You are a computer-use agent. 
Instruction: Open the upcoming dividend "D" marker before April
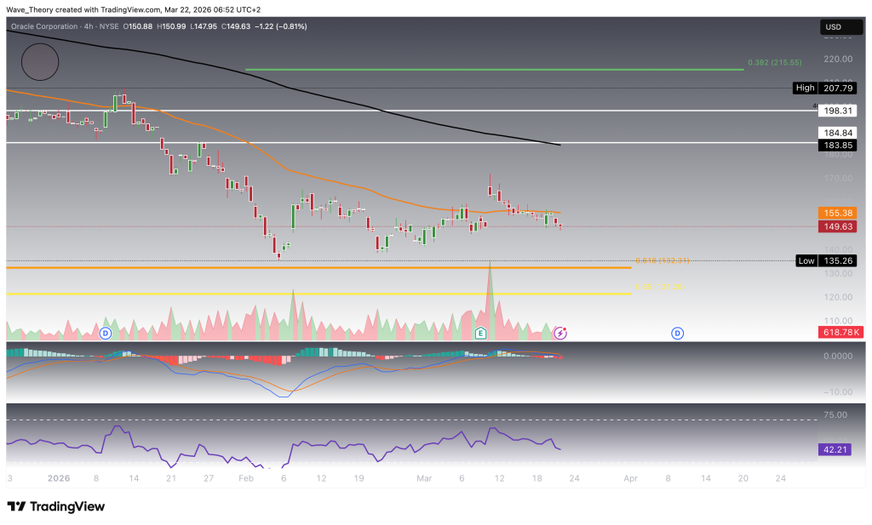[679, 333]
